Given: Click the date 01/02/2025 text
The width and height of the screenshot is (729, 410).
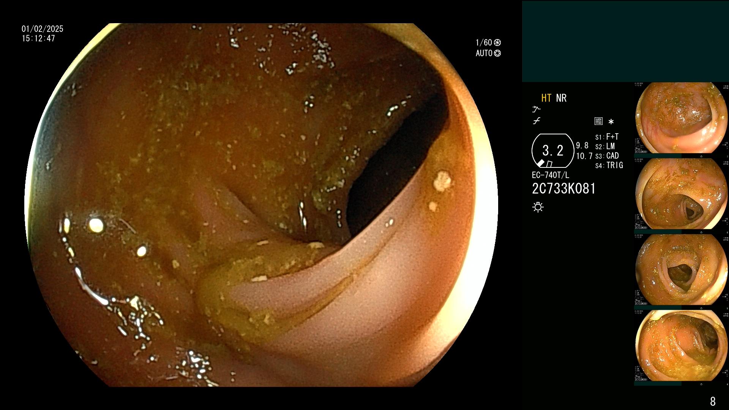Looking at the screenshot, I should point(43,29).
